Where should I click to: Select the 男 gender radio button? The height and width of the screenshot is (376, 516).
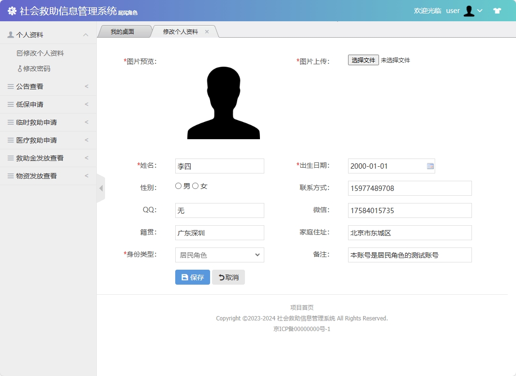tap(178, 185)
